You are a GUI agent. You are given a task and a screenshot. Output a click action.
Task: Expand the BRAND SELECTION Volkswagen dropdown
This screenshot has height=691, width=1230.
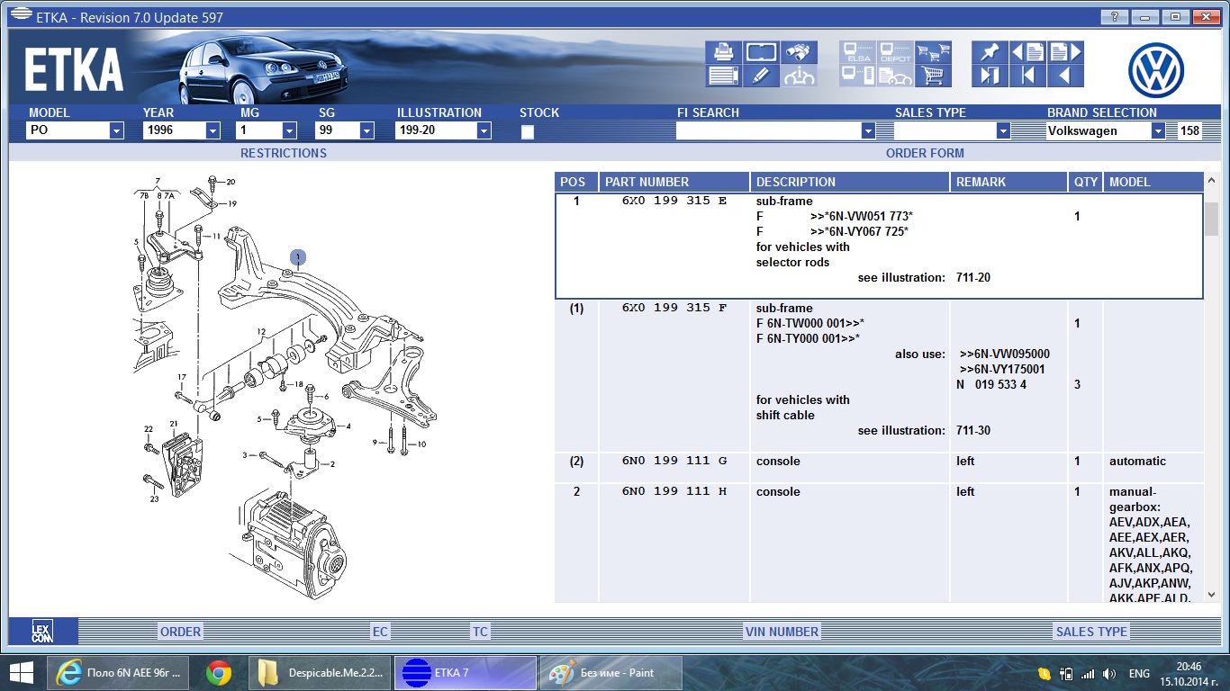coord(1158,131)
